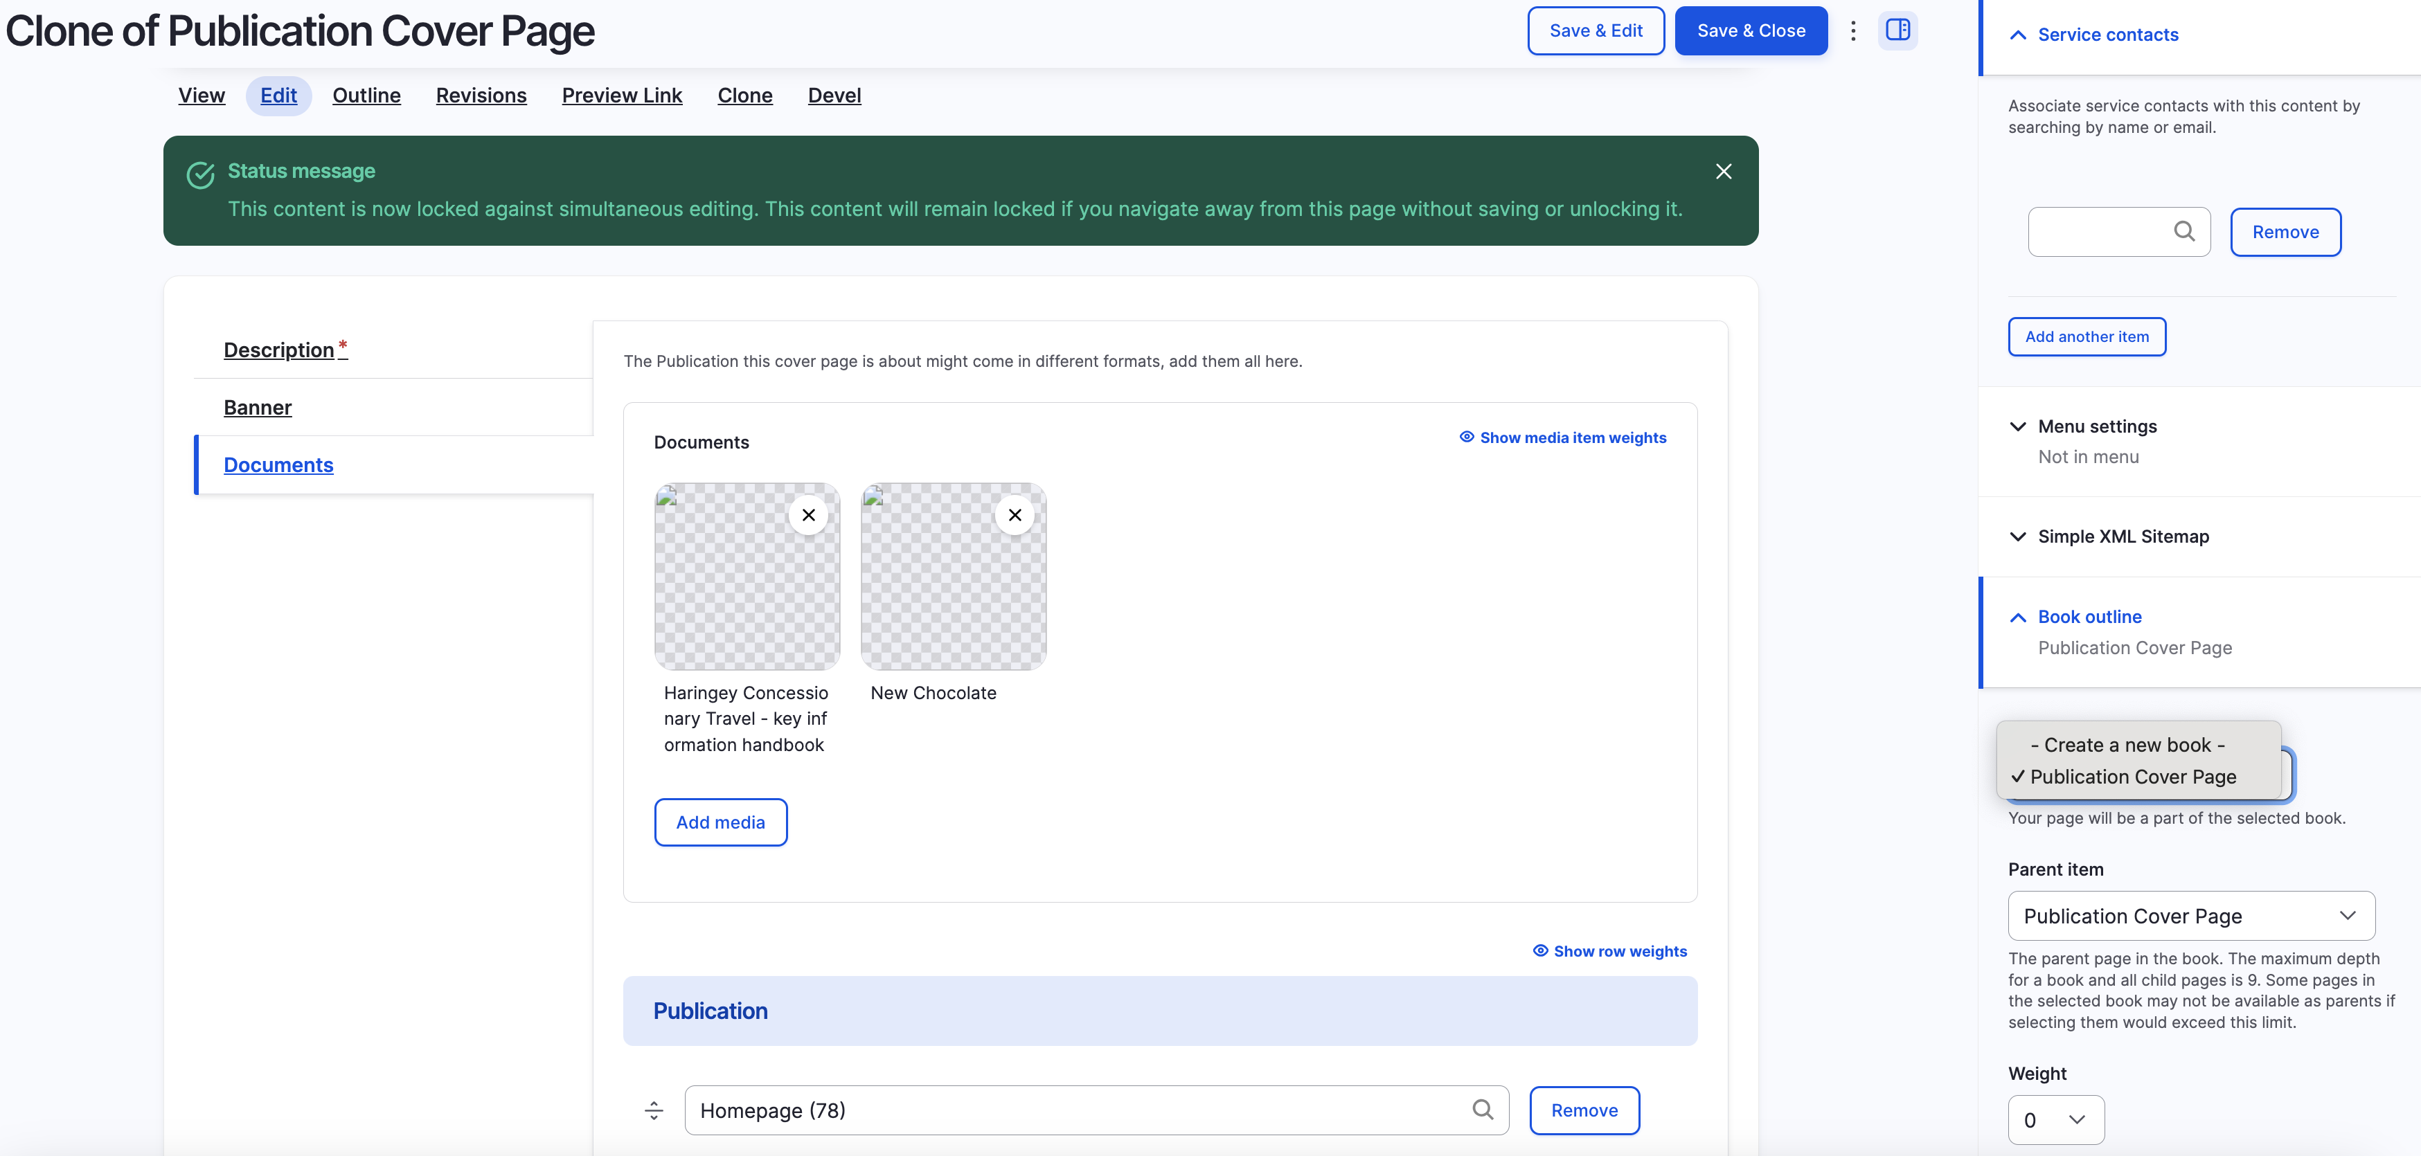
Task: Open the three-dot more actions menu
Action: coord(1852,30)
